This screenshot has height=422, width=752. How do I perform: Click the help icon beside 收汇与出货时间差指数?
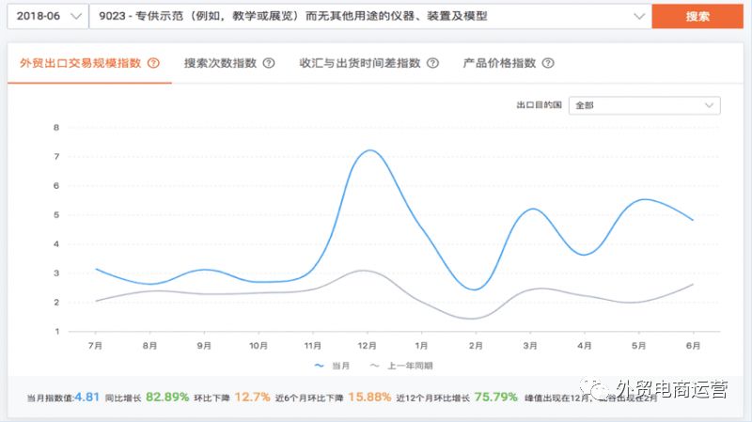[433, 63]
